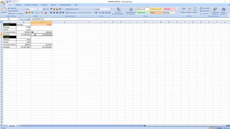
Task: Apply the Хороший cell style
Action: (x=143, y=13)
